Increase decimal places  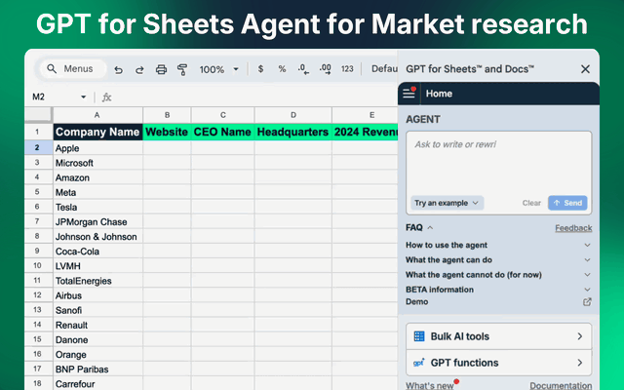point(325,69)
